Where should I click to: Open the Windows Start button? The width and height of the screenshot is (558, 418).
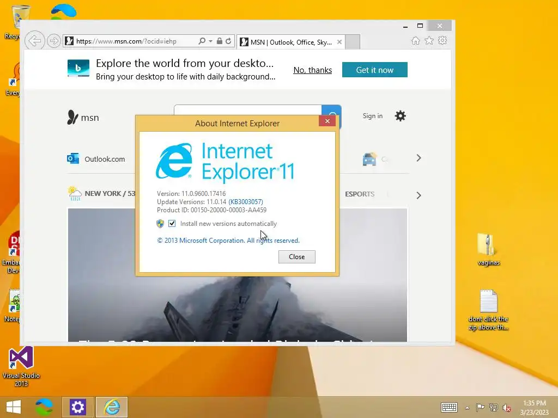(14, 407)
